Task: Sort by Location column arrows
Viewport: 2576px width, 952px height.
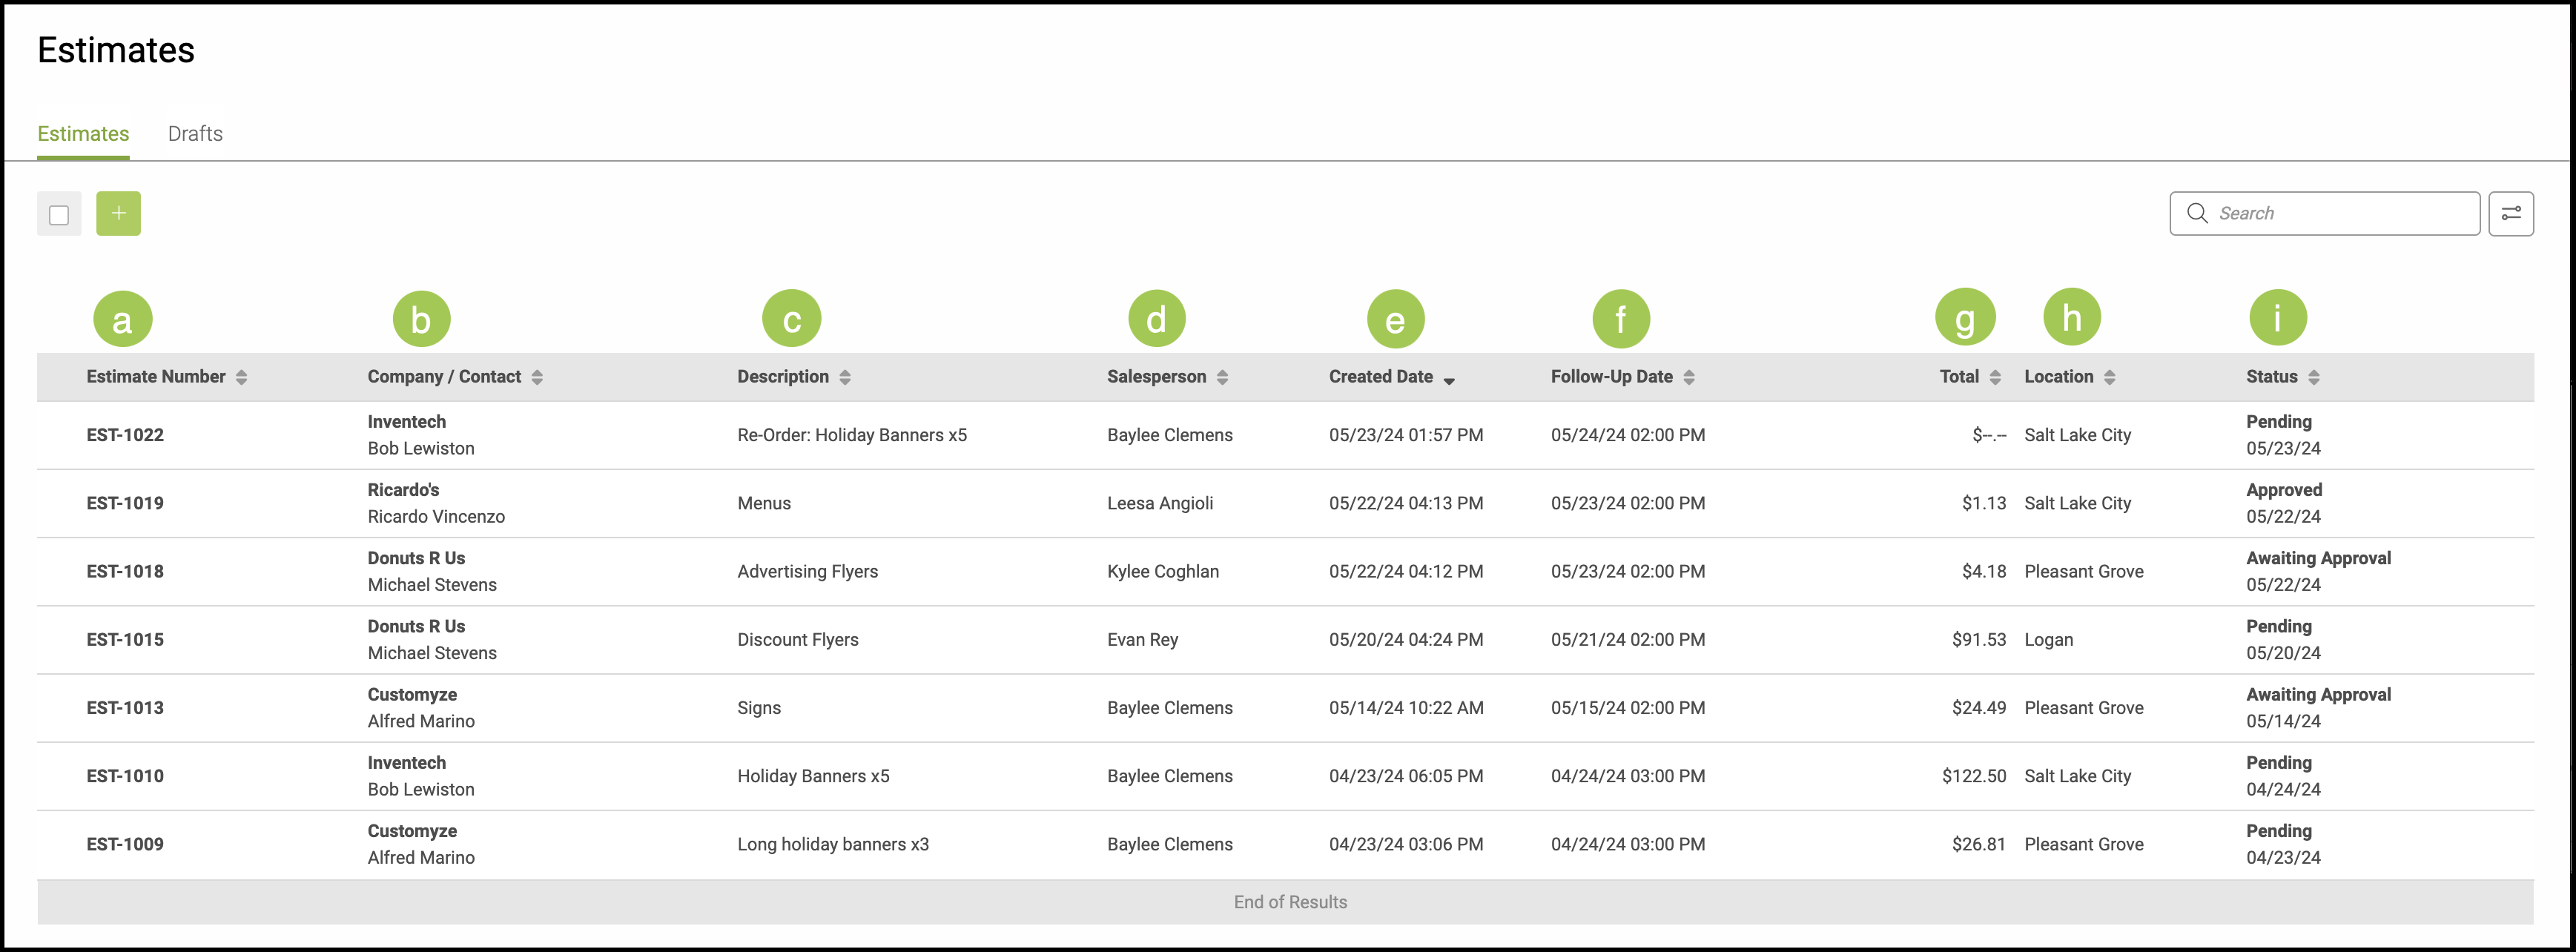Action: tap(2110, 377)
